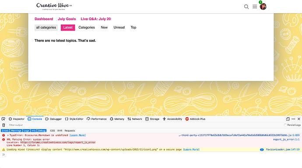Open the July Goals link
This screenshot has height=168, width=302.
67,19
